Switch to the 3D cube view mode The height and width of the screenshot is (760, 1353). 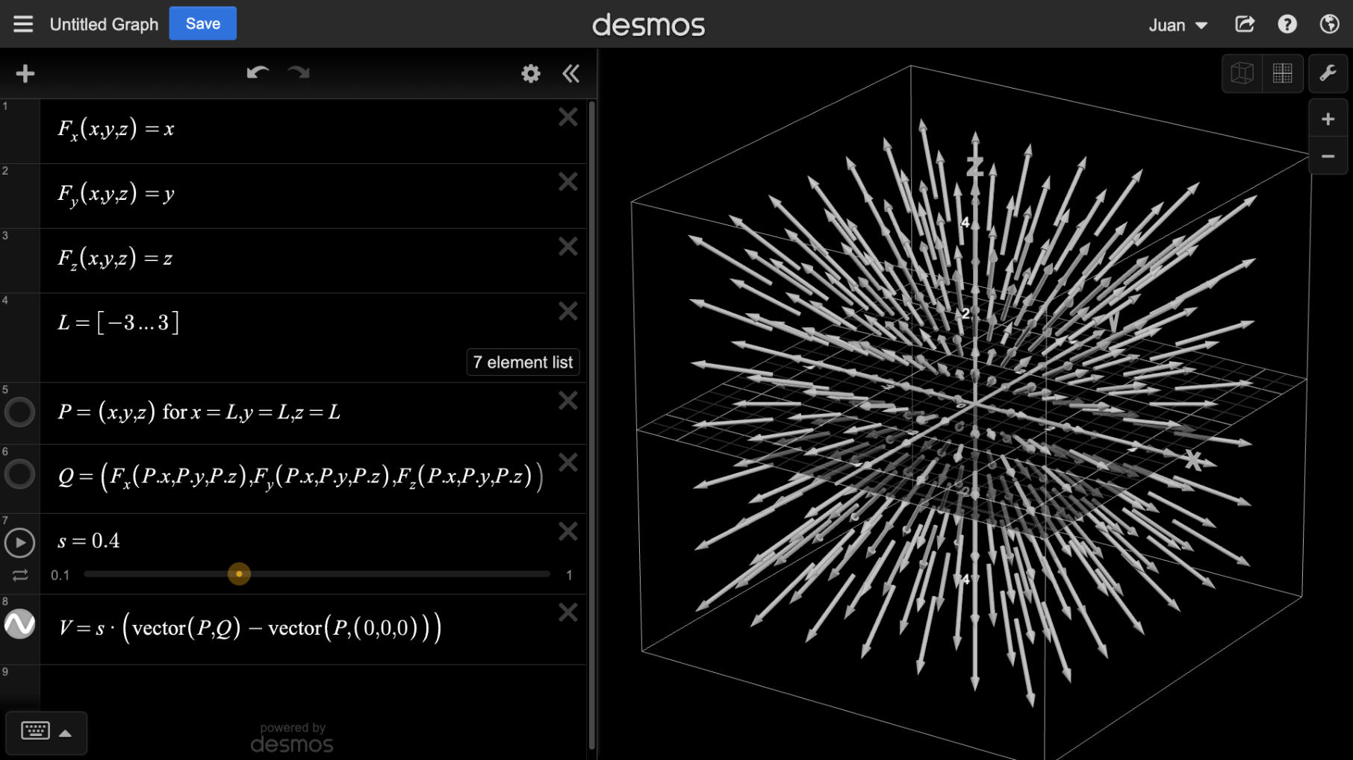coord(1242,73)
